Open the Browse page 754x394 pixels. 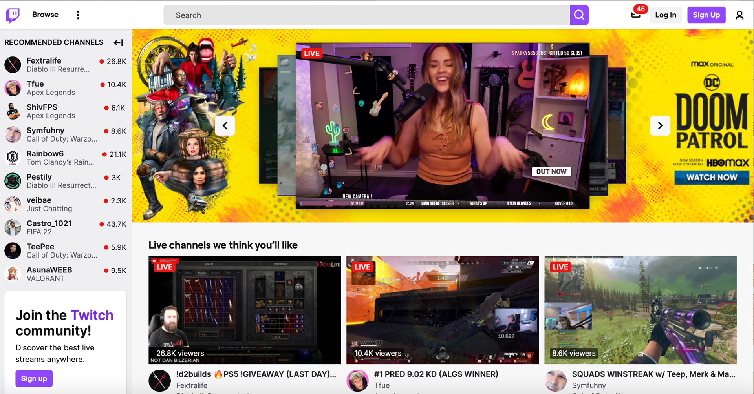tap(45, 15)
